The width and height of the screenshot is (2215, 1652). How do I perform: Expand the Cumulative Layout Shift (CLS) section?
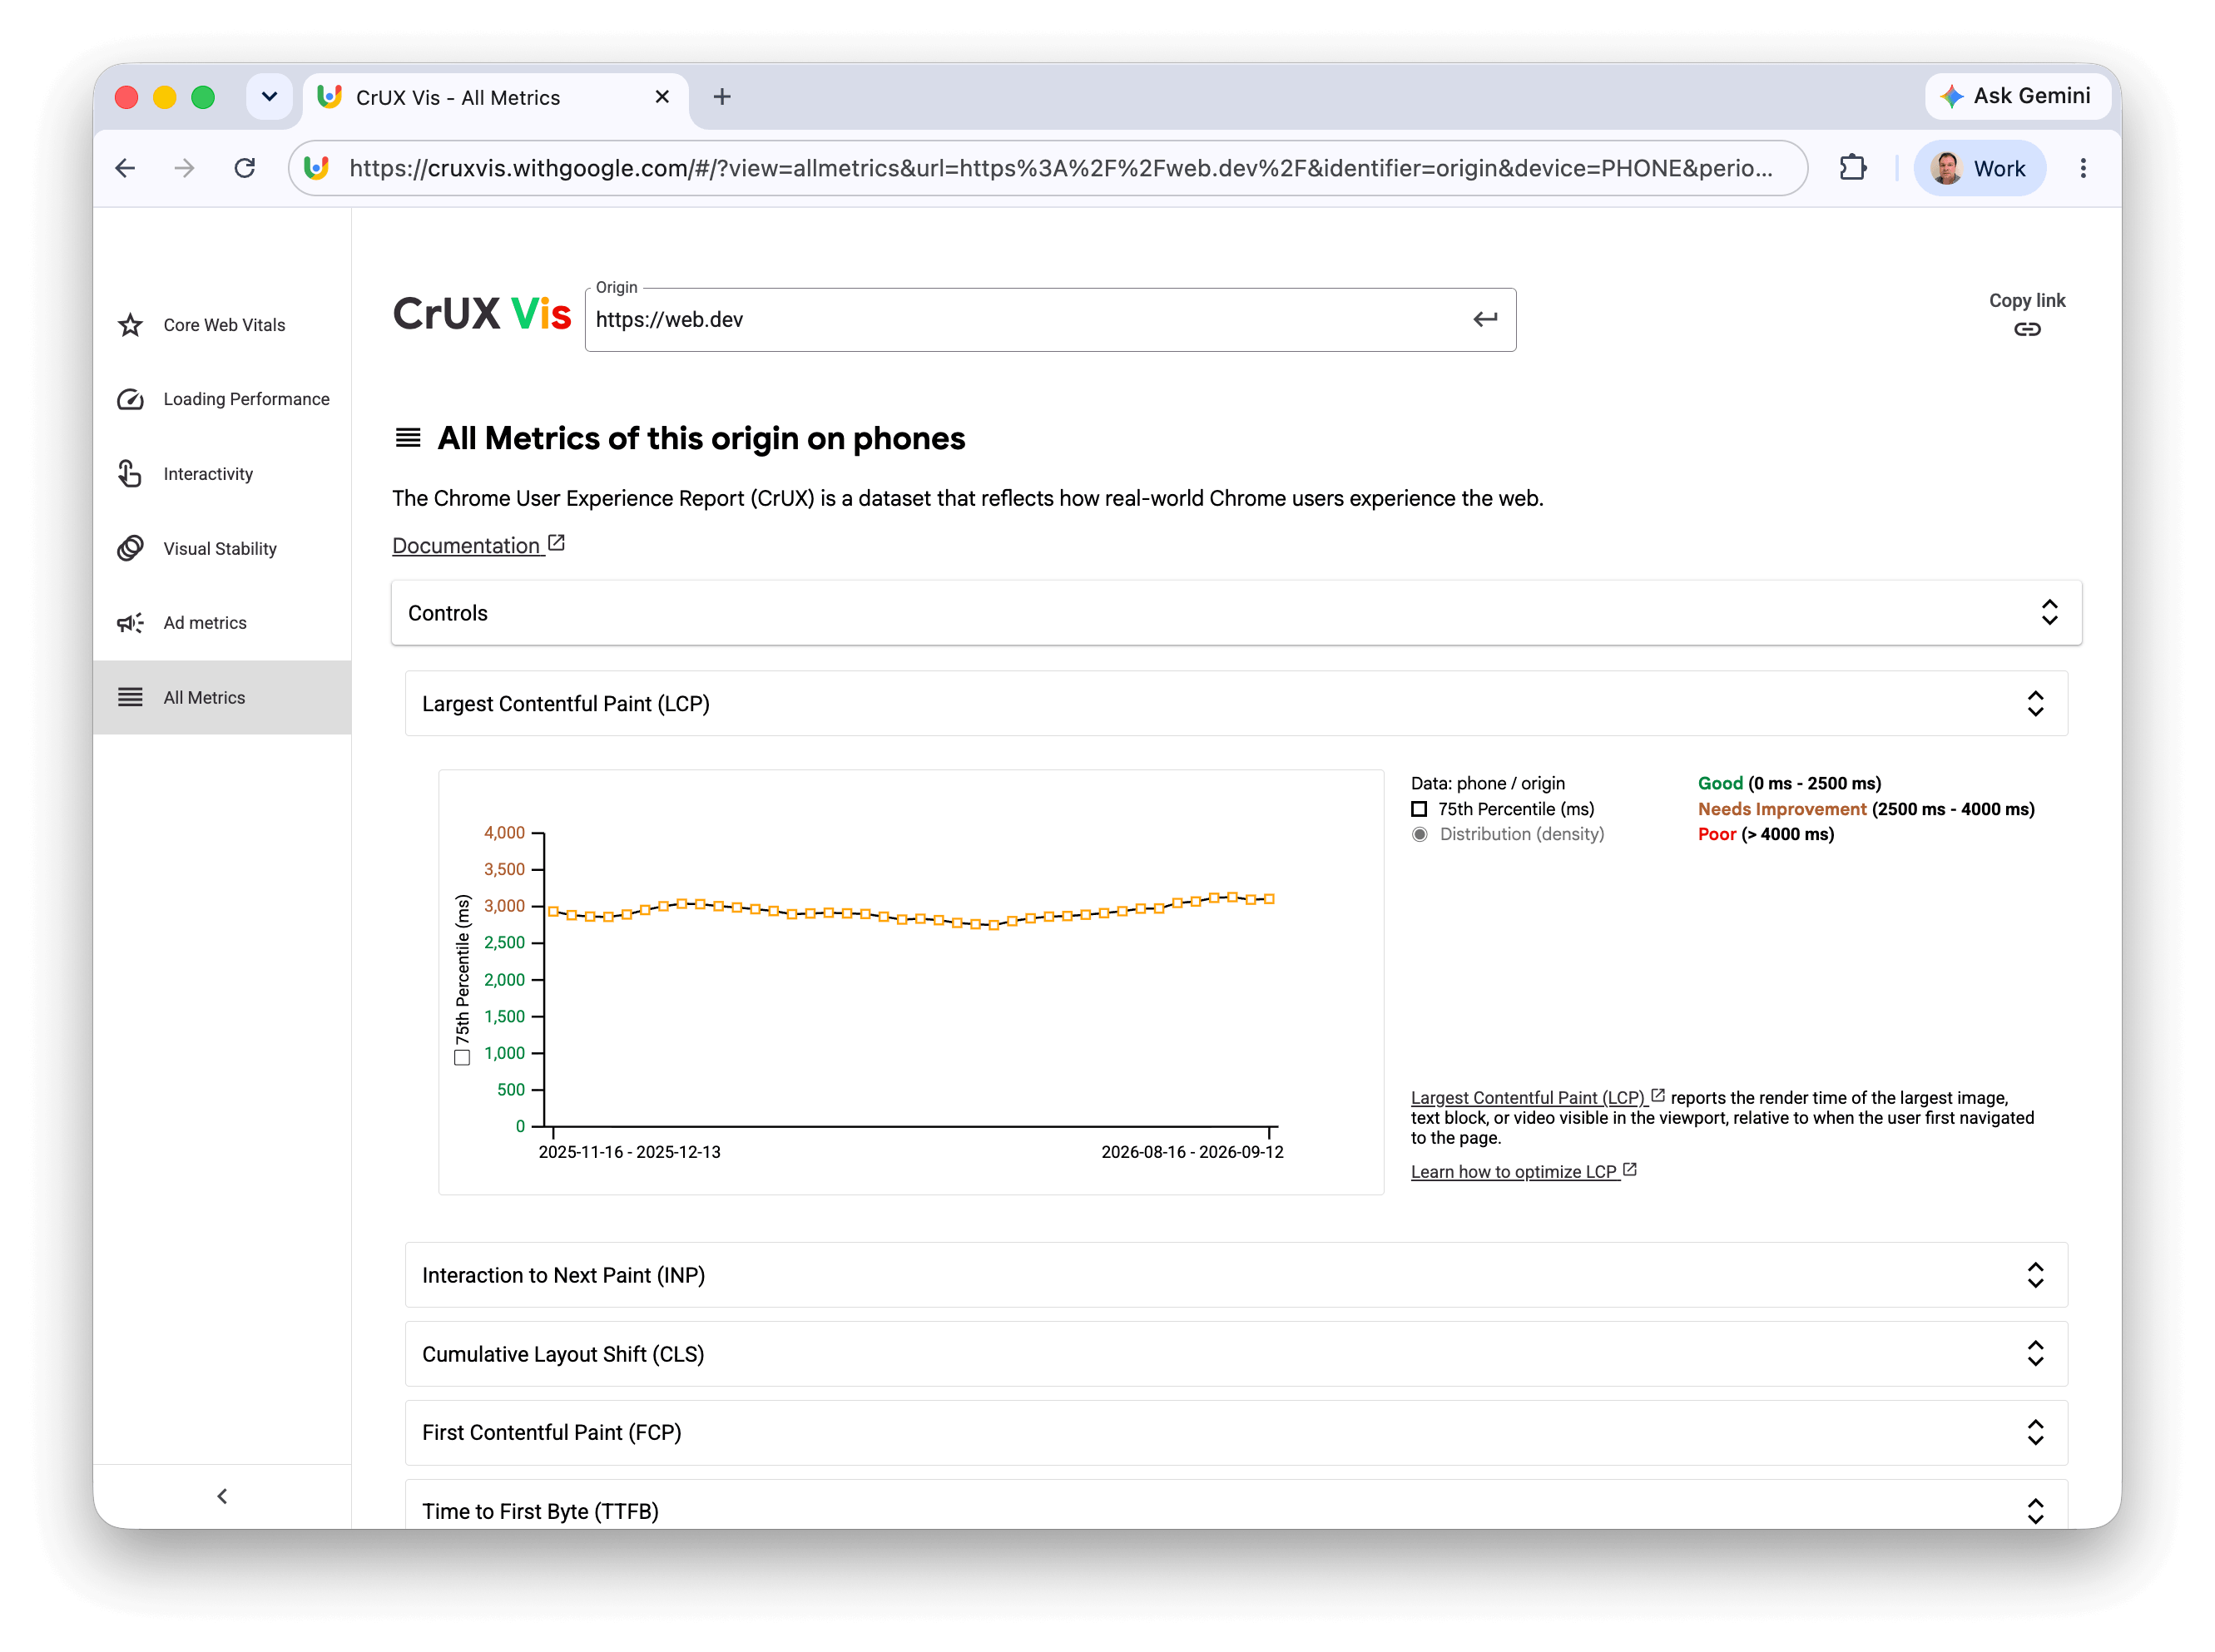[1236, 1354]
